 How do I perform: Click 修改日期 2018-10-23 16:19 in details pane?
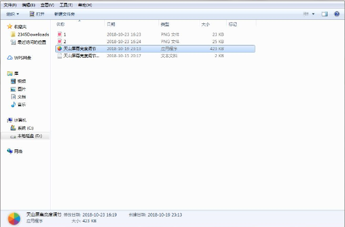point(90,215)
